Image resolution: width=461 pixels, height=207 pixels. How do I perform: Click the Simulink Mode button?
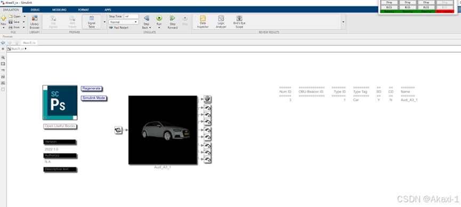tap(93, 98)
